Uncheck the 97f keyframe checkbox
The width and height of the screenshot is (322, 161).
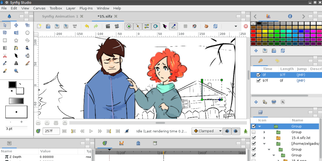point(259,80)
